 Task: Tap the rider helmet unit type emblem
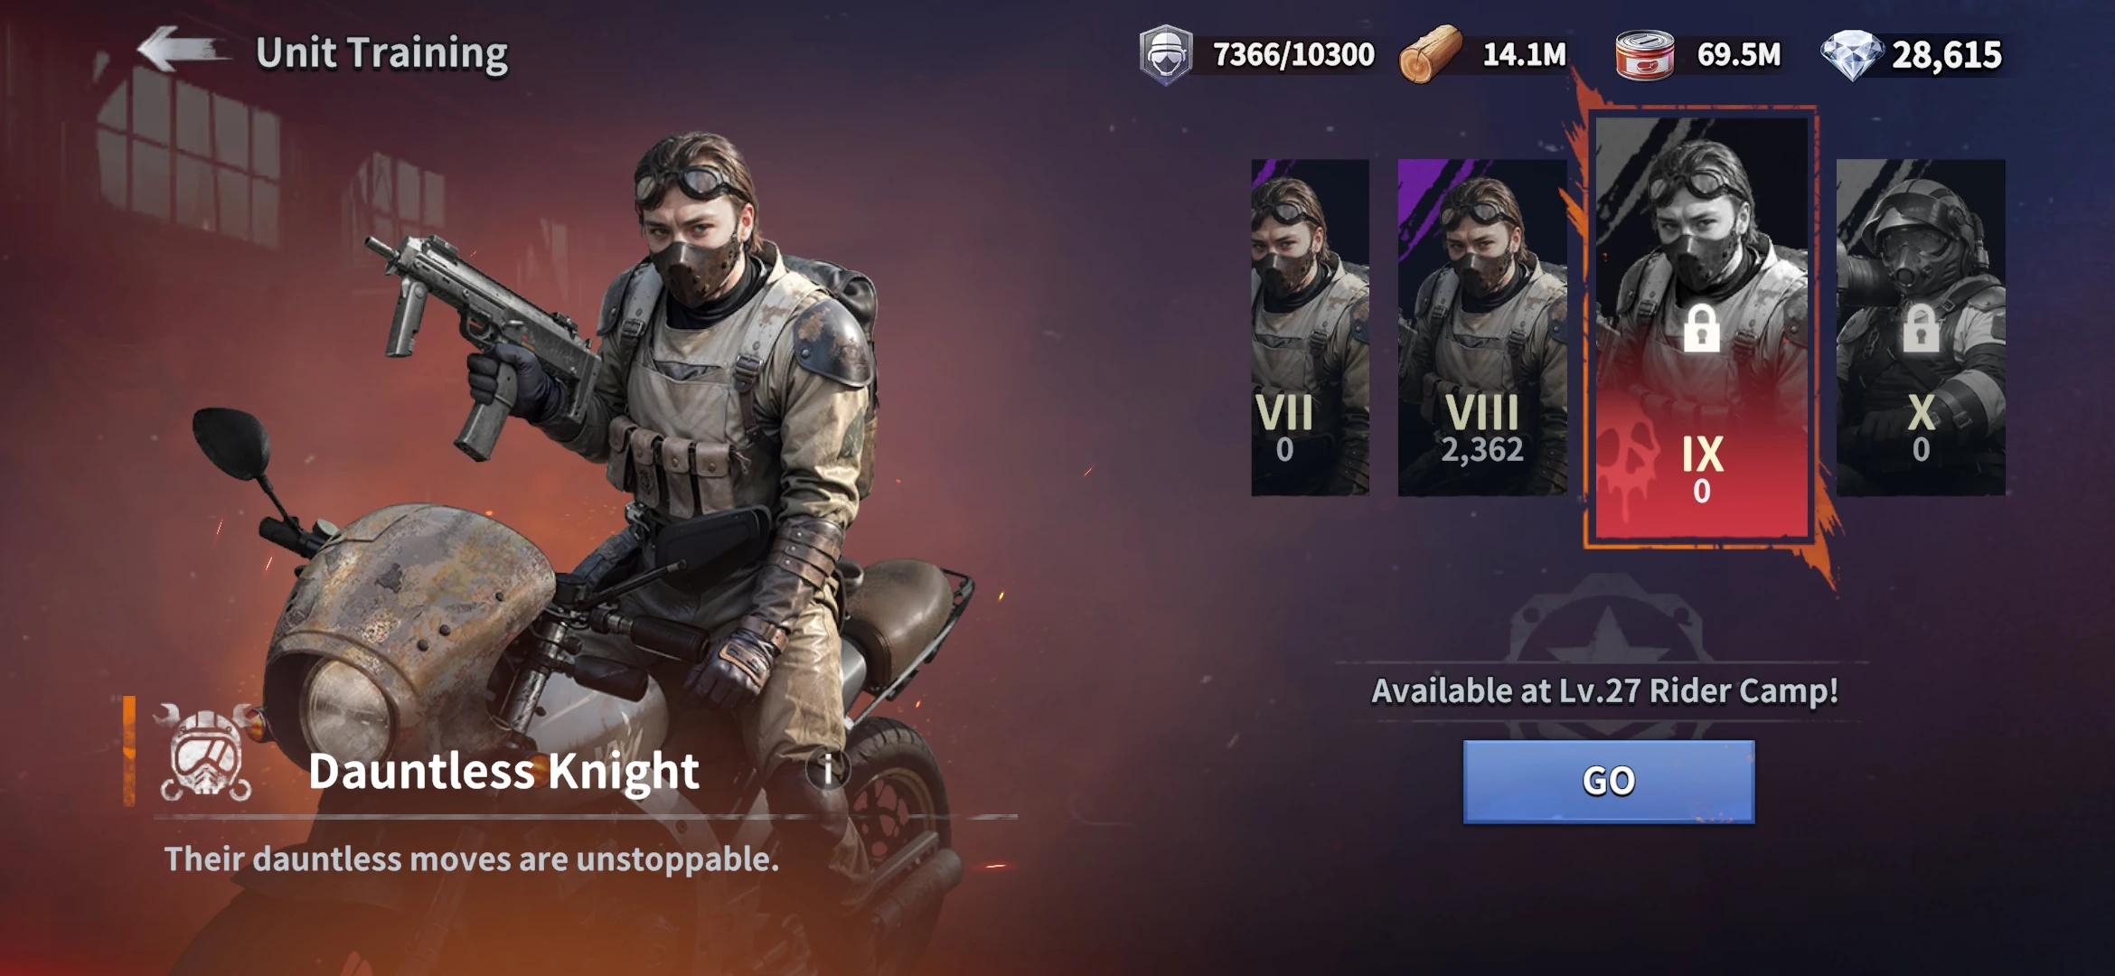tap(206, 753)
